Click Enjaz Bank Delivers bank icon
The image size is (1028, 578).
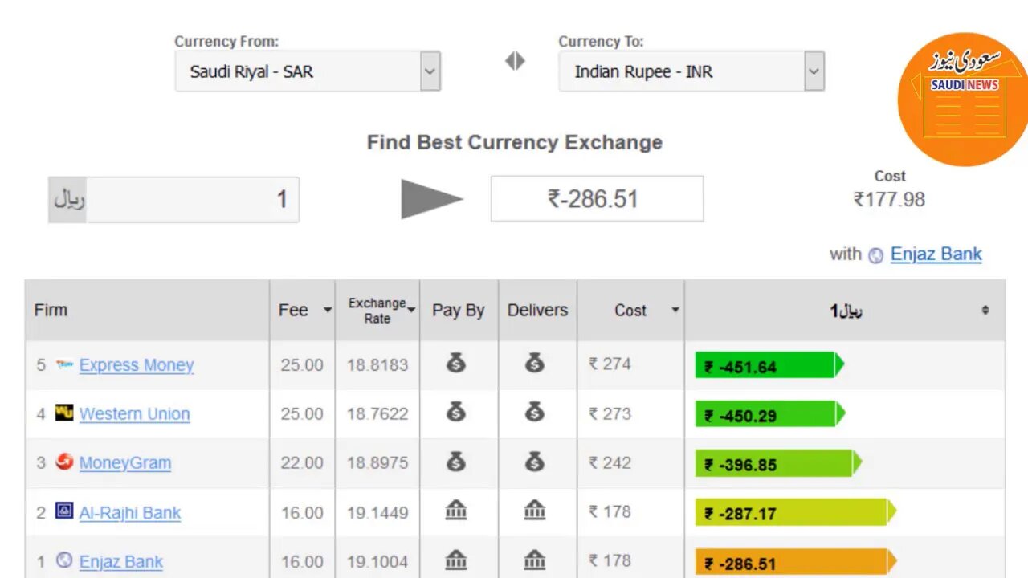pyautogui.click(x=535, y=559)
